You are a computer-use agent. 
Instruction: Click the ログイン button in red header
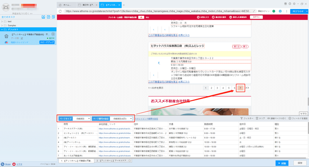(256, 17)
